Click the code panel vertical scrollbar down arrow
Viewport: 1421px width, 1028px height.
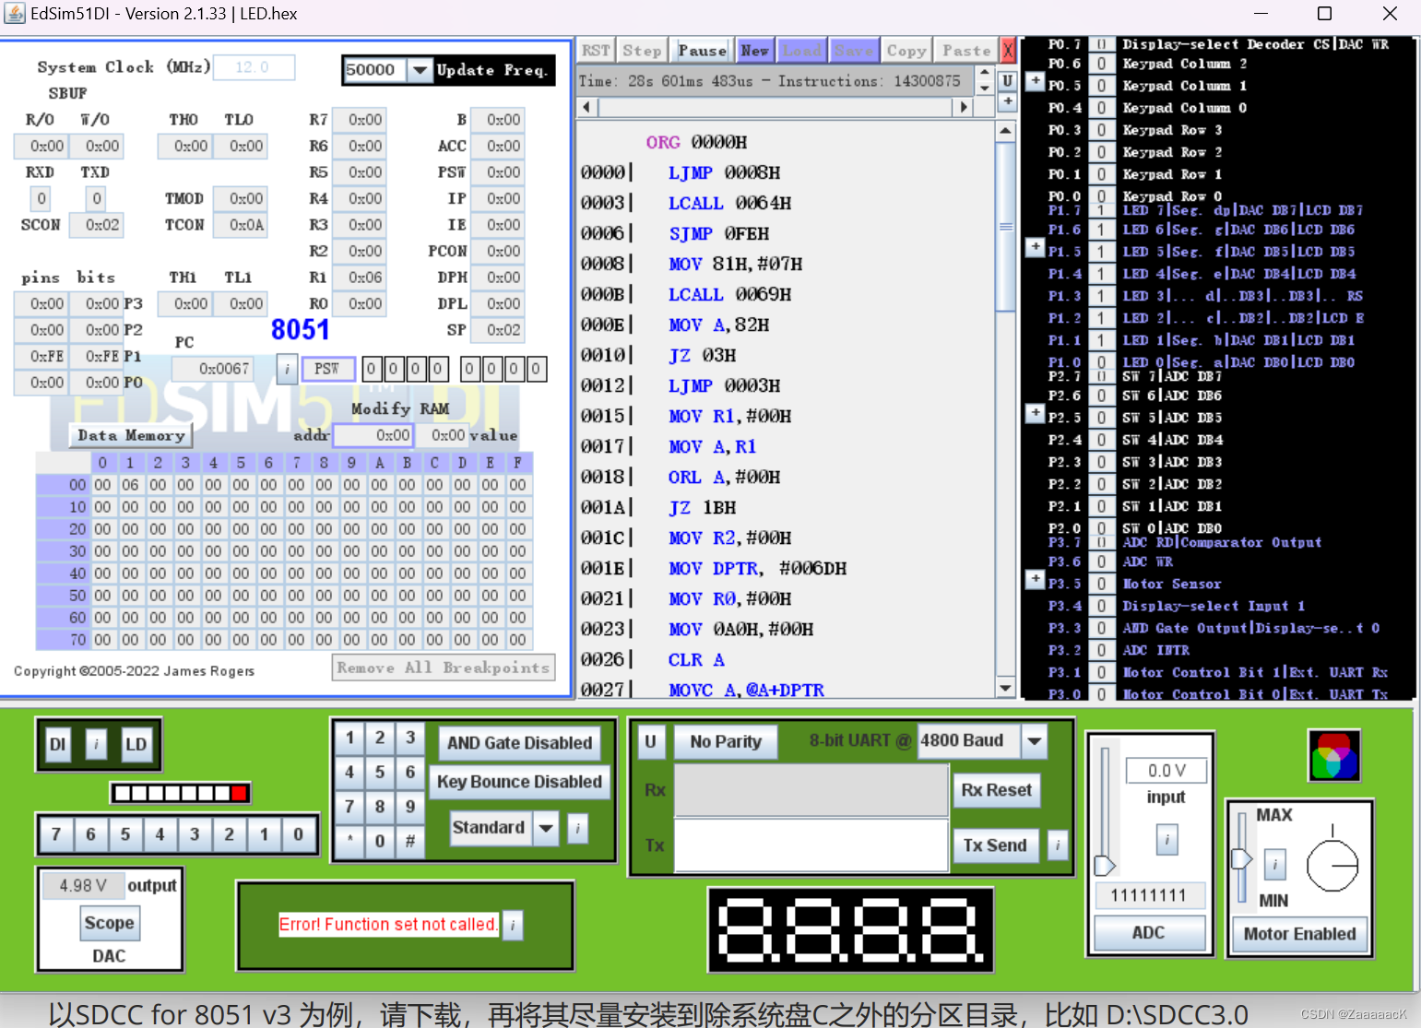[1005, 688]
